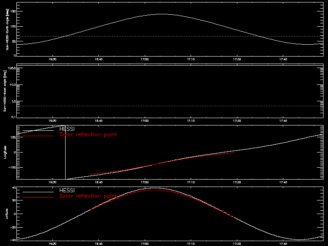328x246 pixels.
Task: Click the '16:30' time label under the top plot
Action: tap(52, 59)
